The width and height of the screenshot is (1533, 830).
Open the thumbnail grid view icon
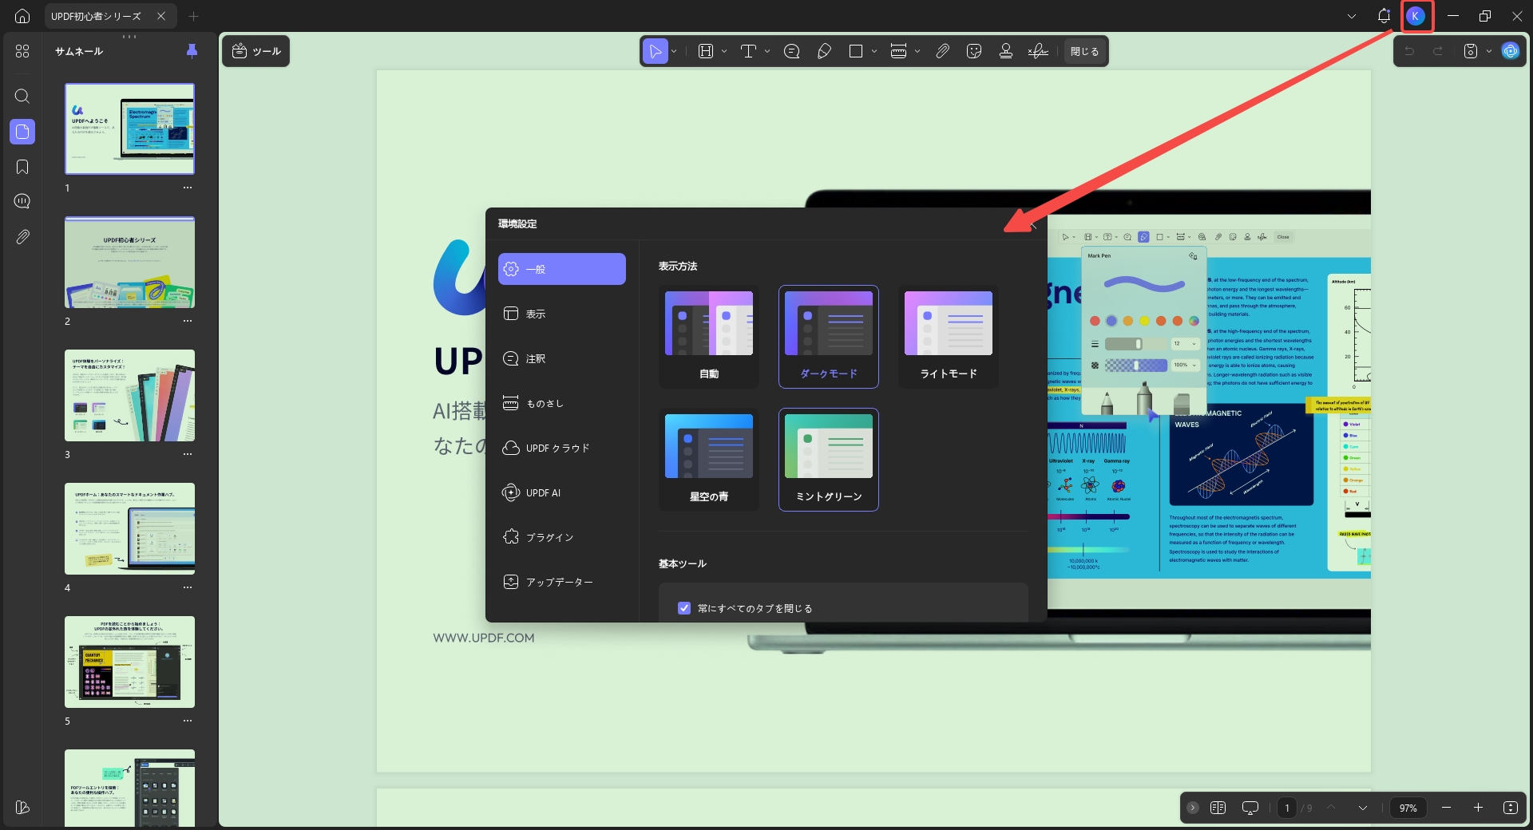point(22,51)
